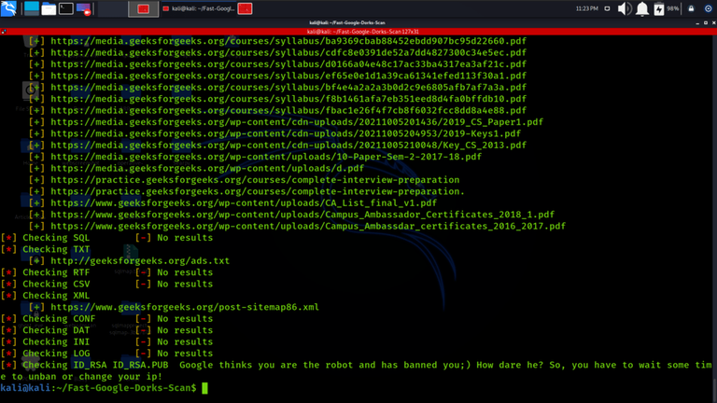Open battery power manager icon

click(659, 8)
